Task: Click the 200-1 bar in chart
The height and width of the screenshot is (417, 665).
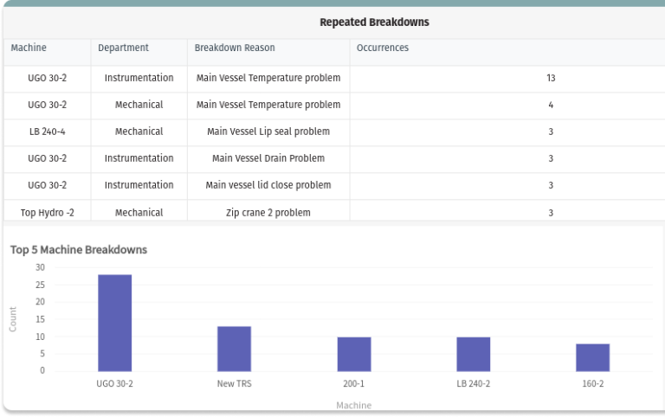Action: pos(354,354)
